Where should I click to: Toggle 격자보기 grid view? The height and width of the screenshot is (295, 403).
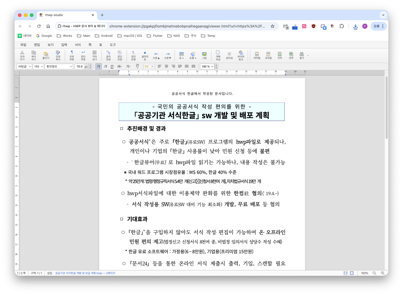[94, 55]
